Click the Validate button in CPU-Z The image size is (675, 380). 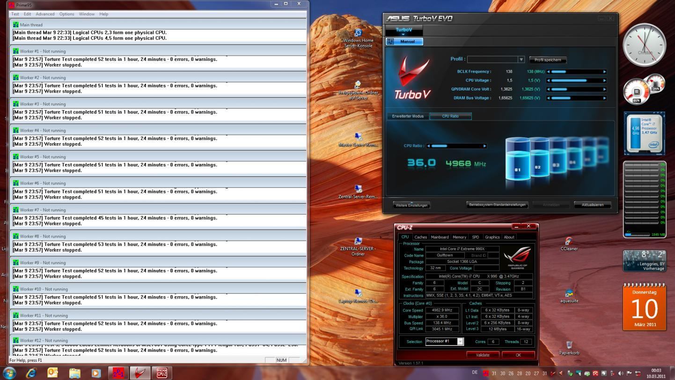[483, 355]
